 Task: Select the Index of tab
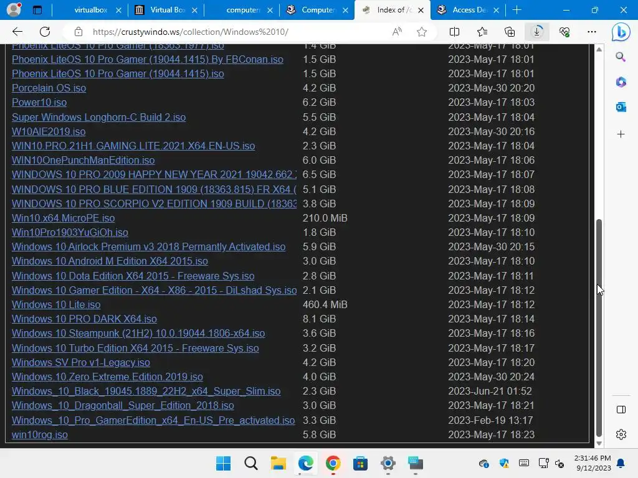393,10
